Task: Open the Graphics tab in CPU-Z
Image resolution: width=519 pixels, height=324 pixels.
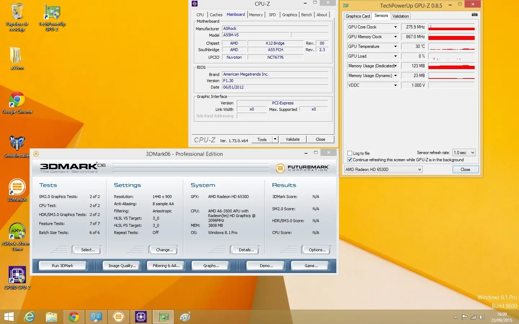Action: pyautogui.click(x=290, y=15)
